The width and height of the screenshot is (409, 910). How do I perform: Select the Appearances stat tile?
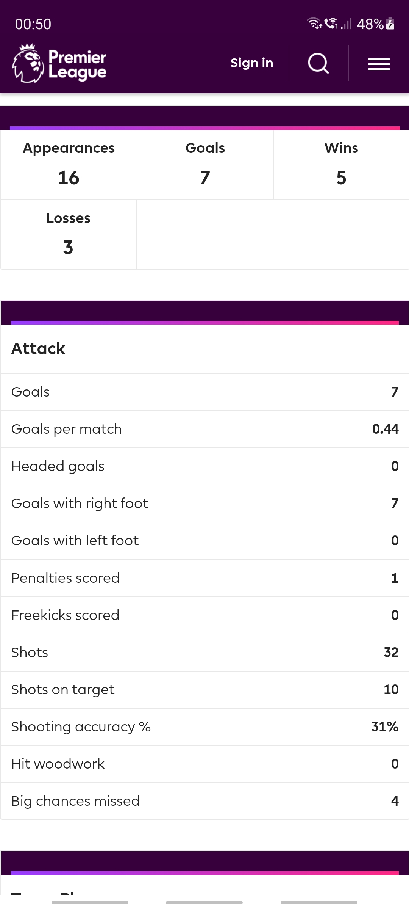pos(69,165)
